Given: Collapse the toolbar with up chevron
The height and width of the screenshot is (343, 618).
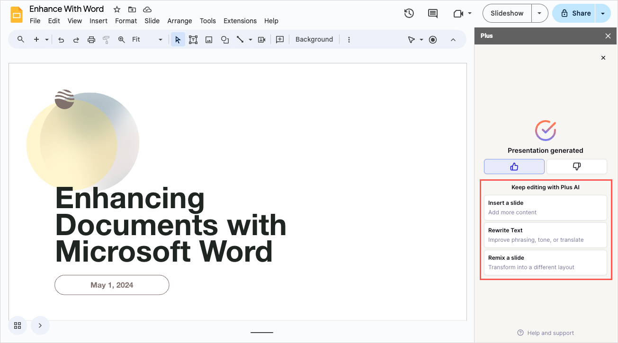Looking at the screenshot, I should tap(453, 40).
